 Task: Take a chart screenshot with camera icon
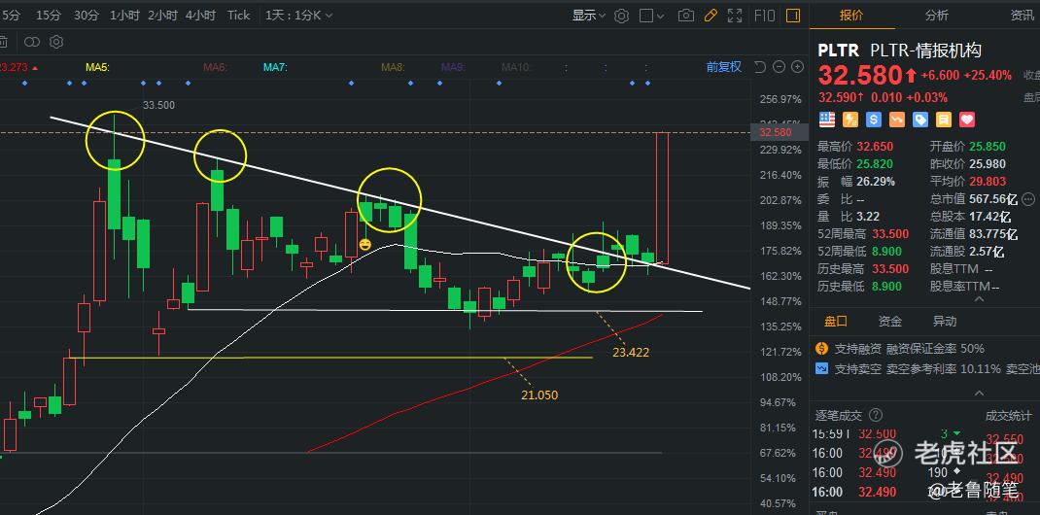pyautogui.click(x=686, y=16)
